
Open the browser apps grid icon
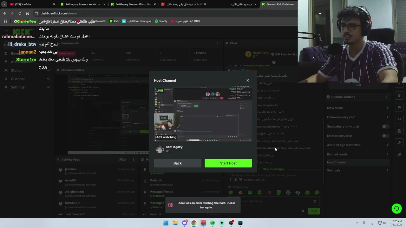click(5, 21)
